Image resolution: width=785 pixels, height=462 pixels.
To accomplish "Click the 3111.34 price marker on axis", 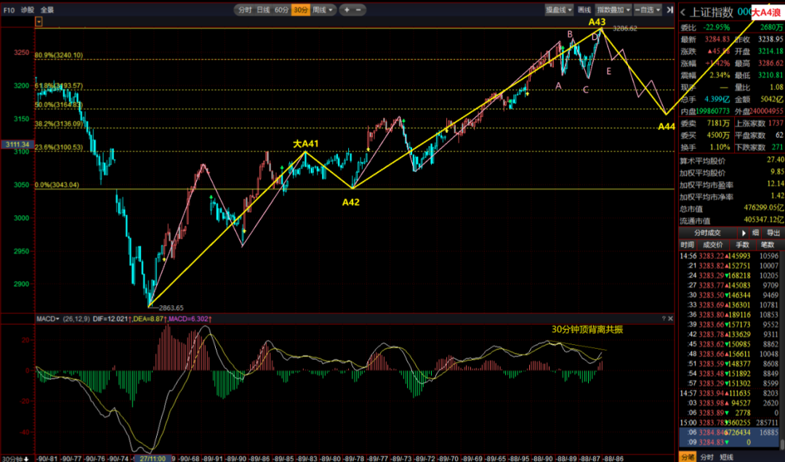I will click(16, 145).
